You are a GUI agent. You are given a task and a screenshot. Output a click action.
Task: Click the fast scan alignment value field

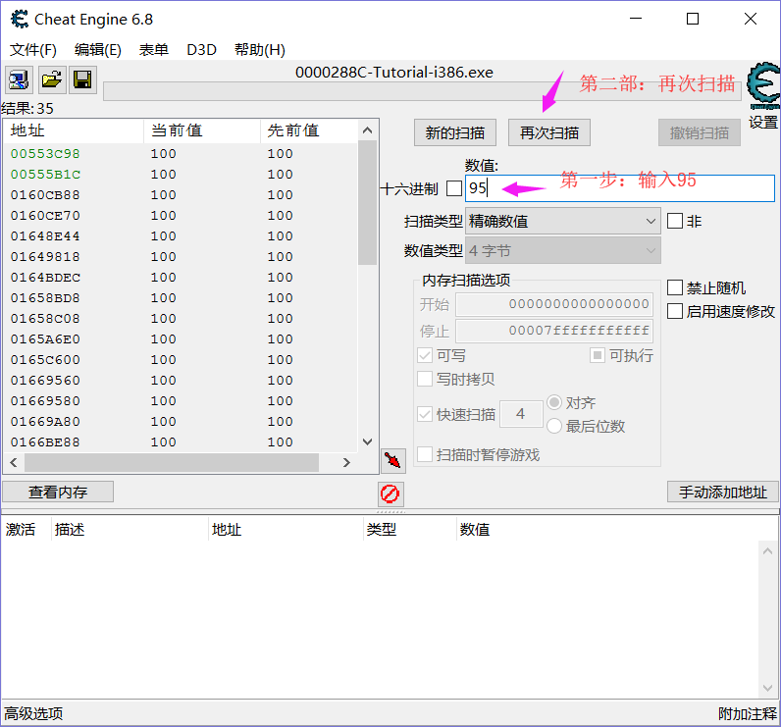(521, 414)
